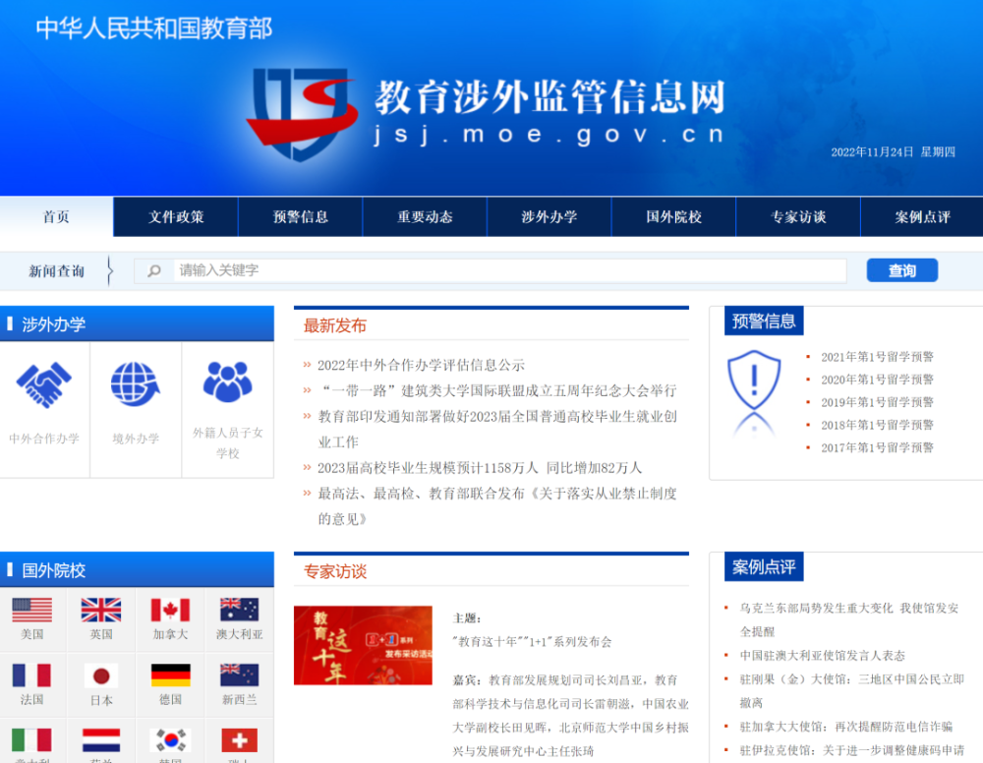Click 涉外办学 sidebar panel header
This screenshot has height=763, width=983.
point(137,324)
